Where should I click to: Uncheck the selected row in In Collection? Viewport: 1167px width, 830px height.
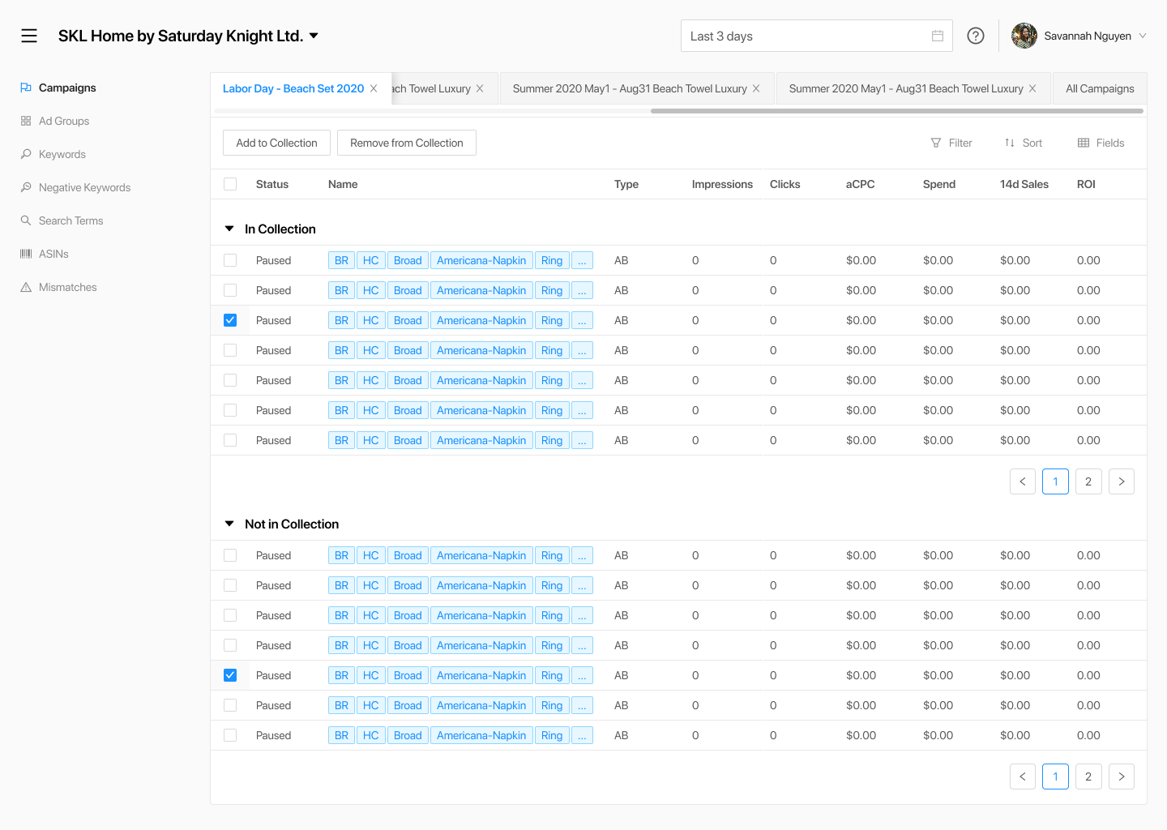pyautogui.click(x=230, y=320)
